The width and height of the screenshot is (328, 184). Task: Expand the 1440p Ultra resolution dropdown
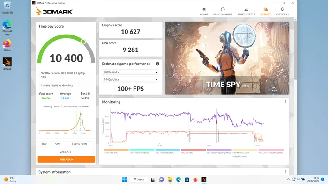[131, 79]
